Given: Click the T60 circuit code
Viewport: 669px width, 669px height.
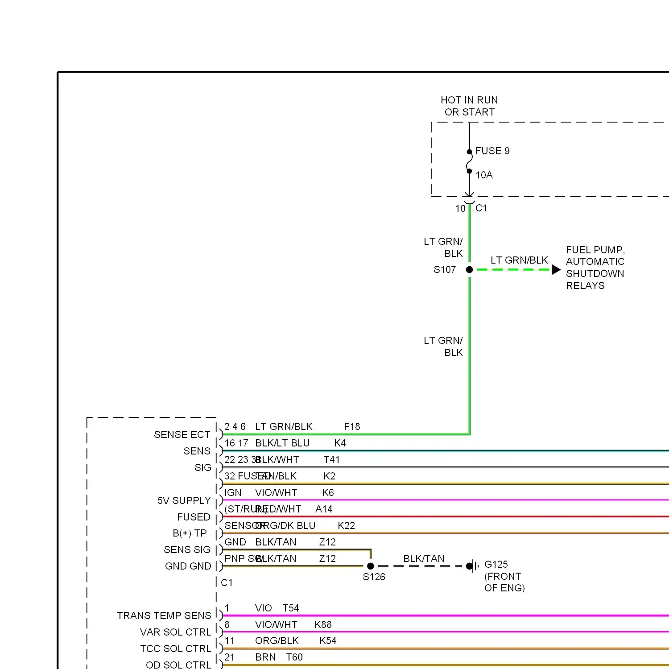Looking at the screenshot, I should point(294,657).
